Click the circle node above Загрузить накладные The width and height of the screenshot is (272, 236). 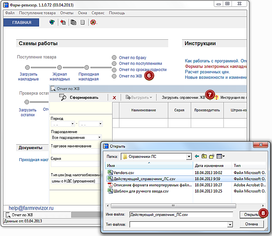(28, 67)
